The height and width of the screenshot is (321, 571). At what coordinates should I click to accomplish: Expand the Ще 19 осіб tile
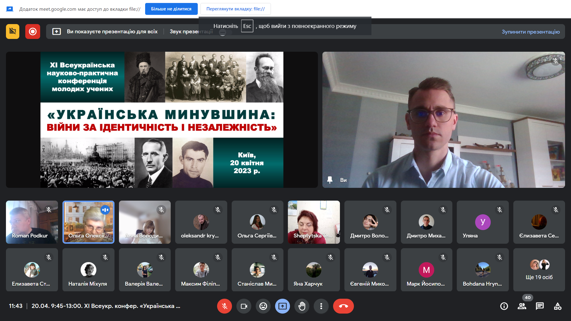point(539,270)
